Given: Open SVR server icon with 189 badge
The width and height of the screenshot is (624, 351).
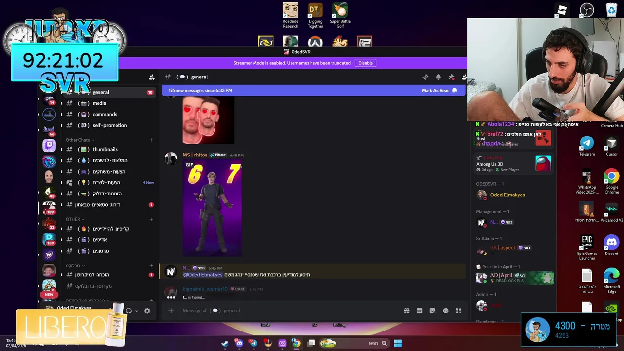Looking at the screenshot, I should point(49,208).
